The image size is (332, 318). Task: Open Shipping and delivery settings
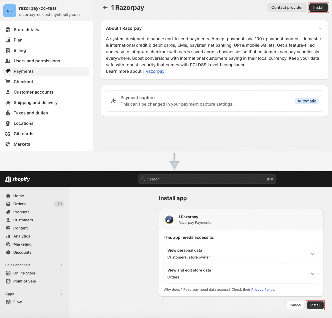coord(46,103)
